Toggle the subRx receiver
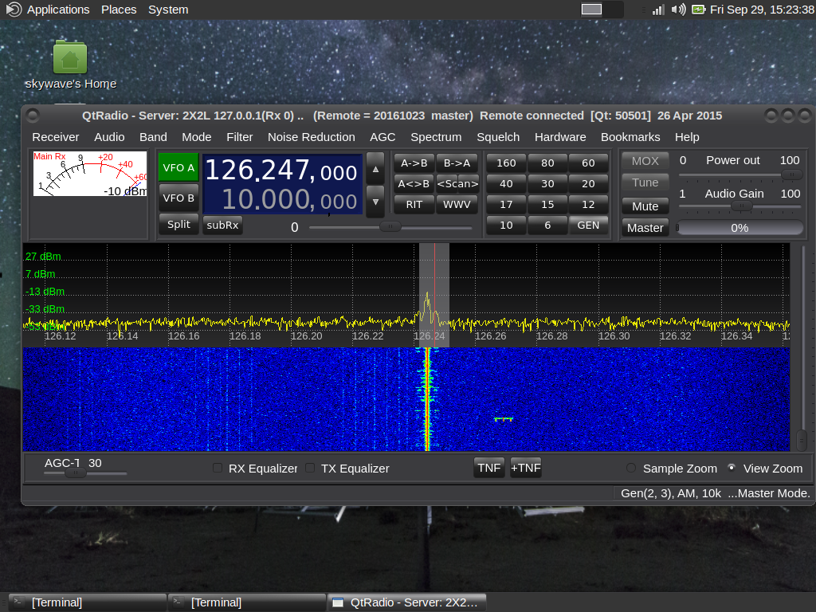This screenshot has width=816, height=612. (222, 225)
